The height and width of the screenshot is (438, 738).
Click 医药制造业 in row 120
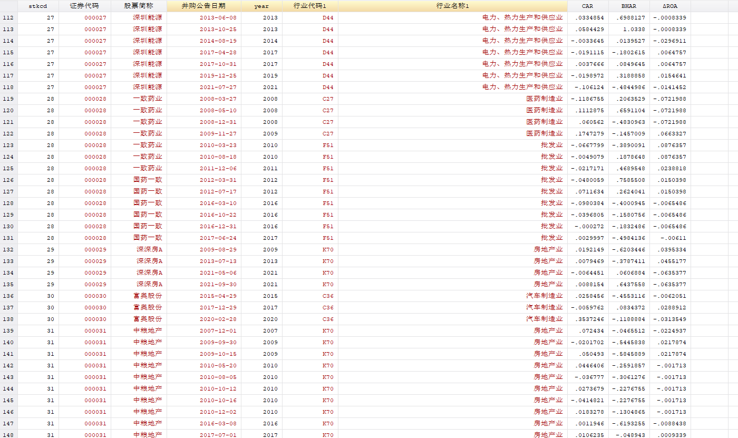point(545,110)
